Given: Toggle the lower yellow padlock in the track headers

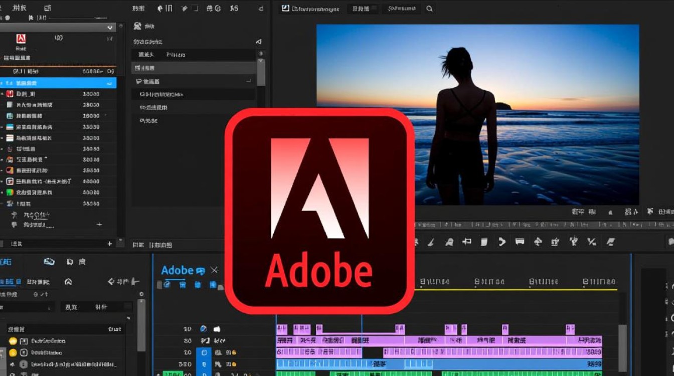Looking at the screenshot, I should 234,364.
